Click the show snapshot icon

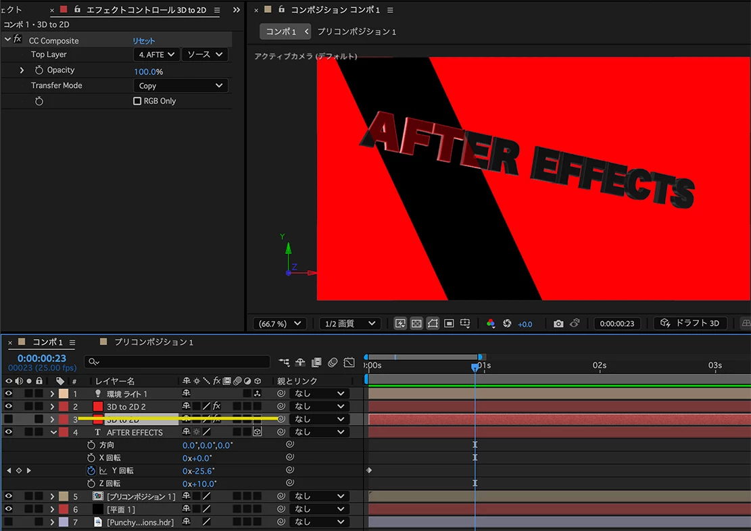tap(575, 324)
